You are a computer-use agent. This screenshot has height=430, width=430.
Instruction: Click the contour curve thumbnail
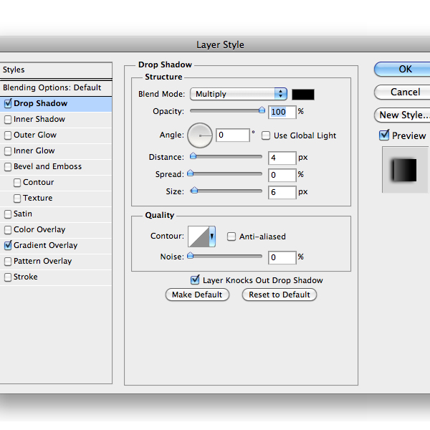pyautogui.click(x=199, y=236)
